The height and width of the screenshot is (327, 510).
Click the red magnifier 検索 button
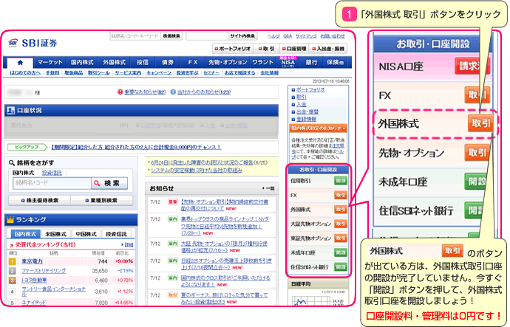(x=109, y=183)
